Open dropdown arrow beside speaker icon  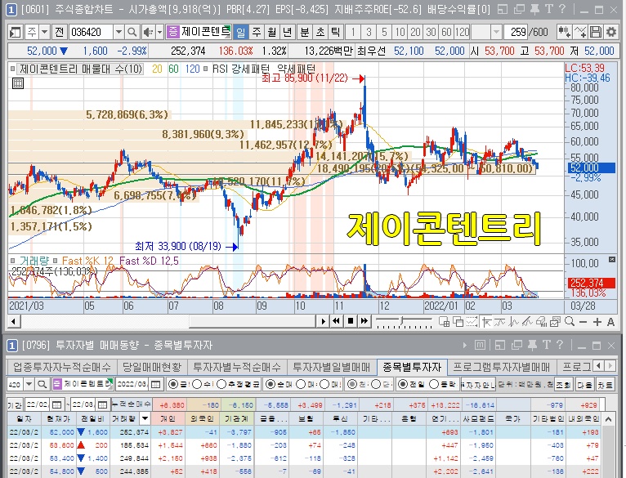click(159, 32)
